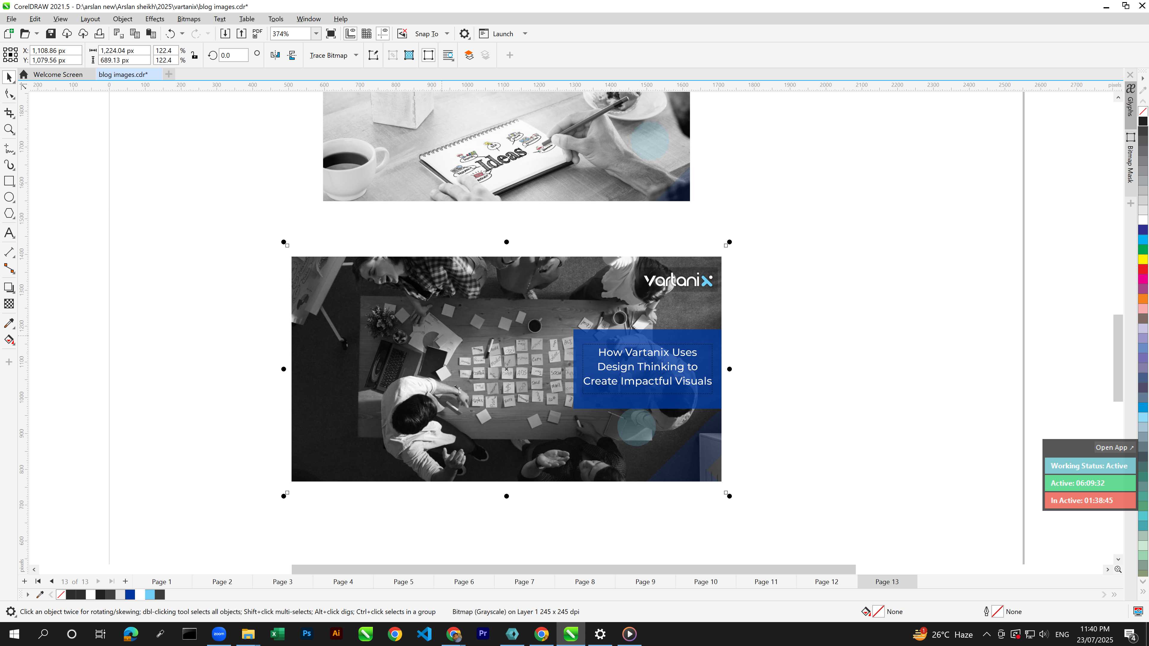Select the Crop tool in the toolbox
The height and width of the screenshot is (646, 1149).
point(9,113)
